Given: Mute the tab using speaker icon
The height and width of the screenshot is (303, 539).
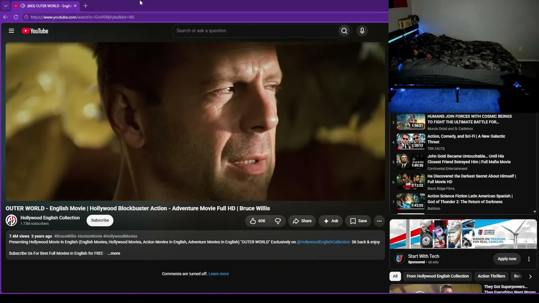Looking at the screenshot, I should [22, 6].
